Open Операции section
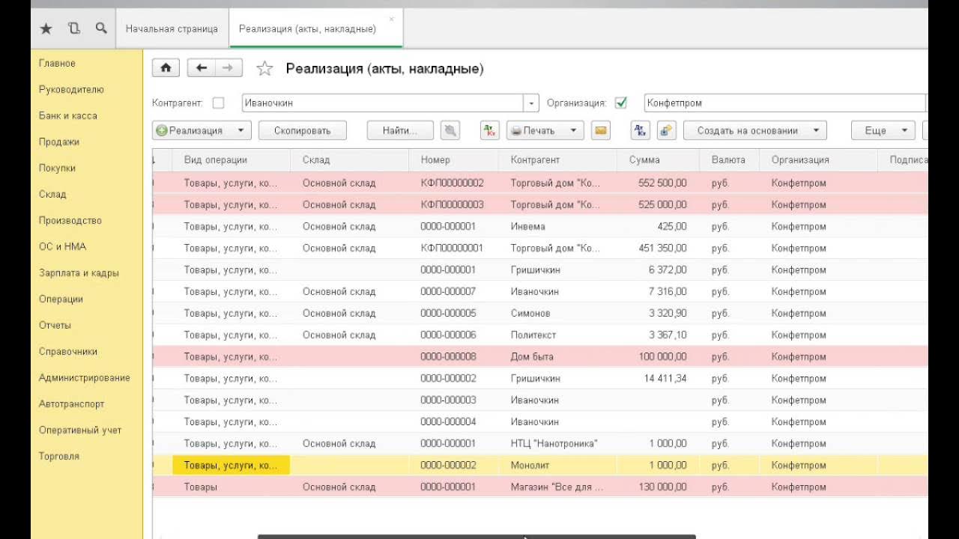 click(x=61, y=299)
